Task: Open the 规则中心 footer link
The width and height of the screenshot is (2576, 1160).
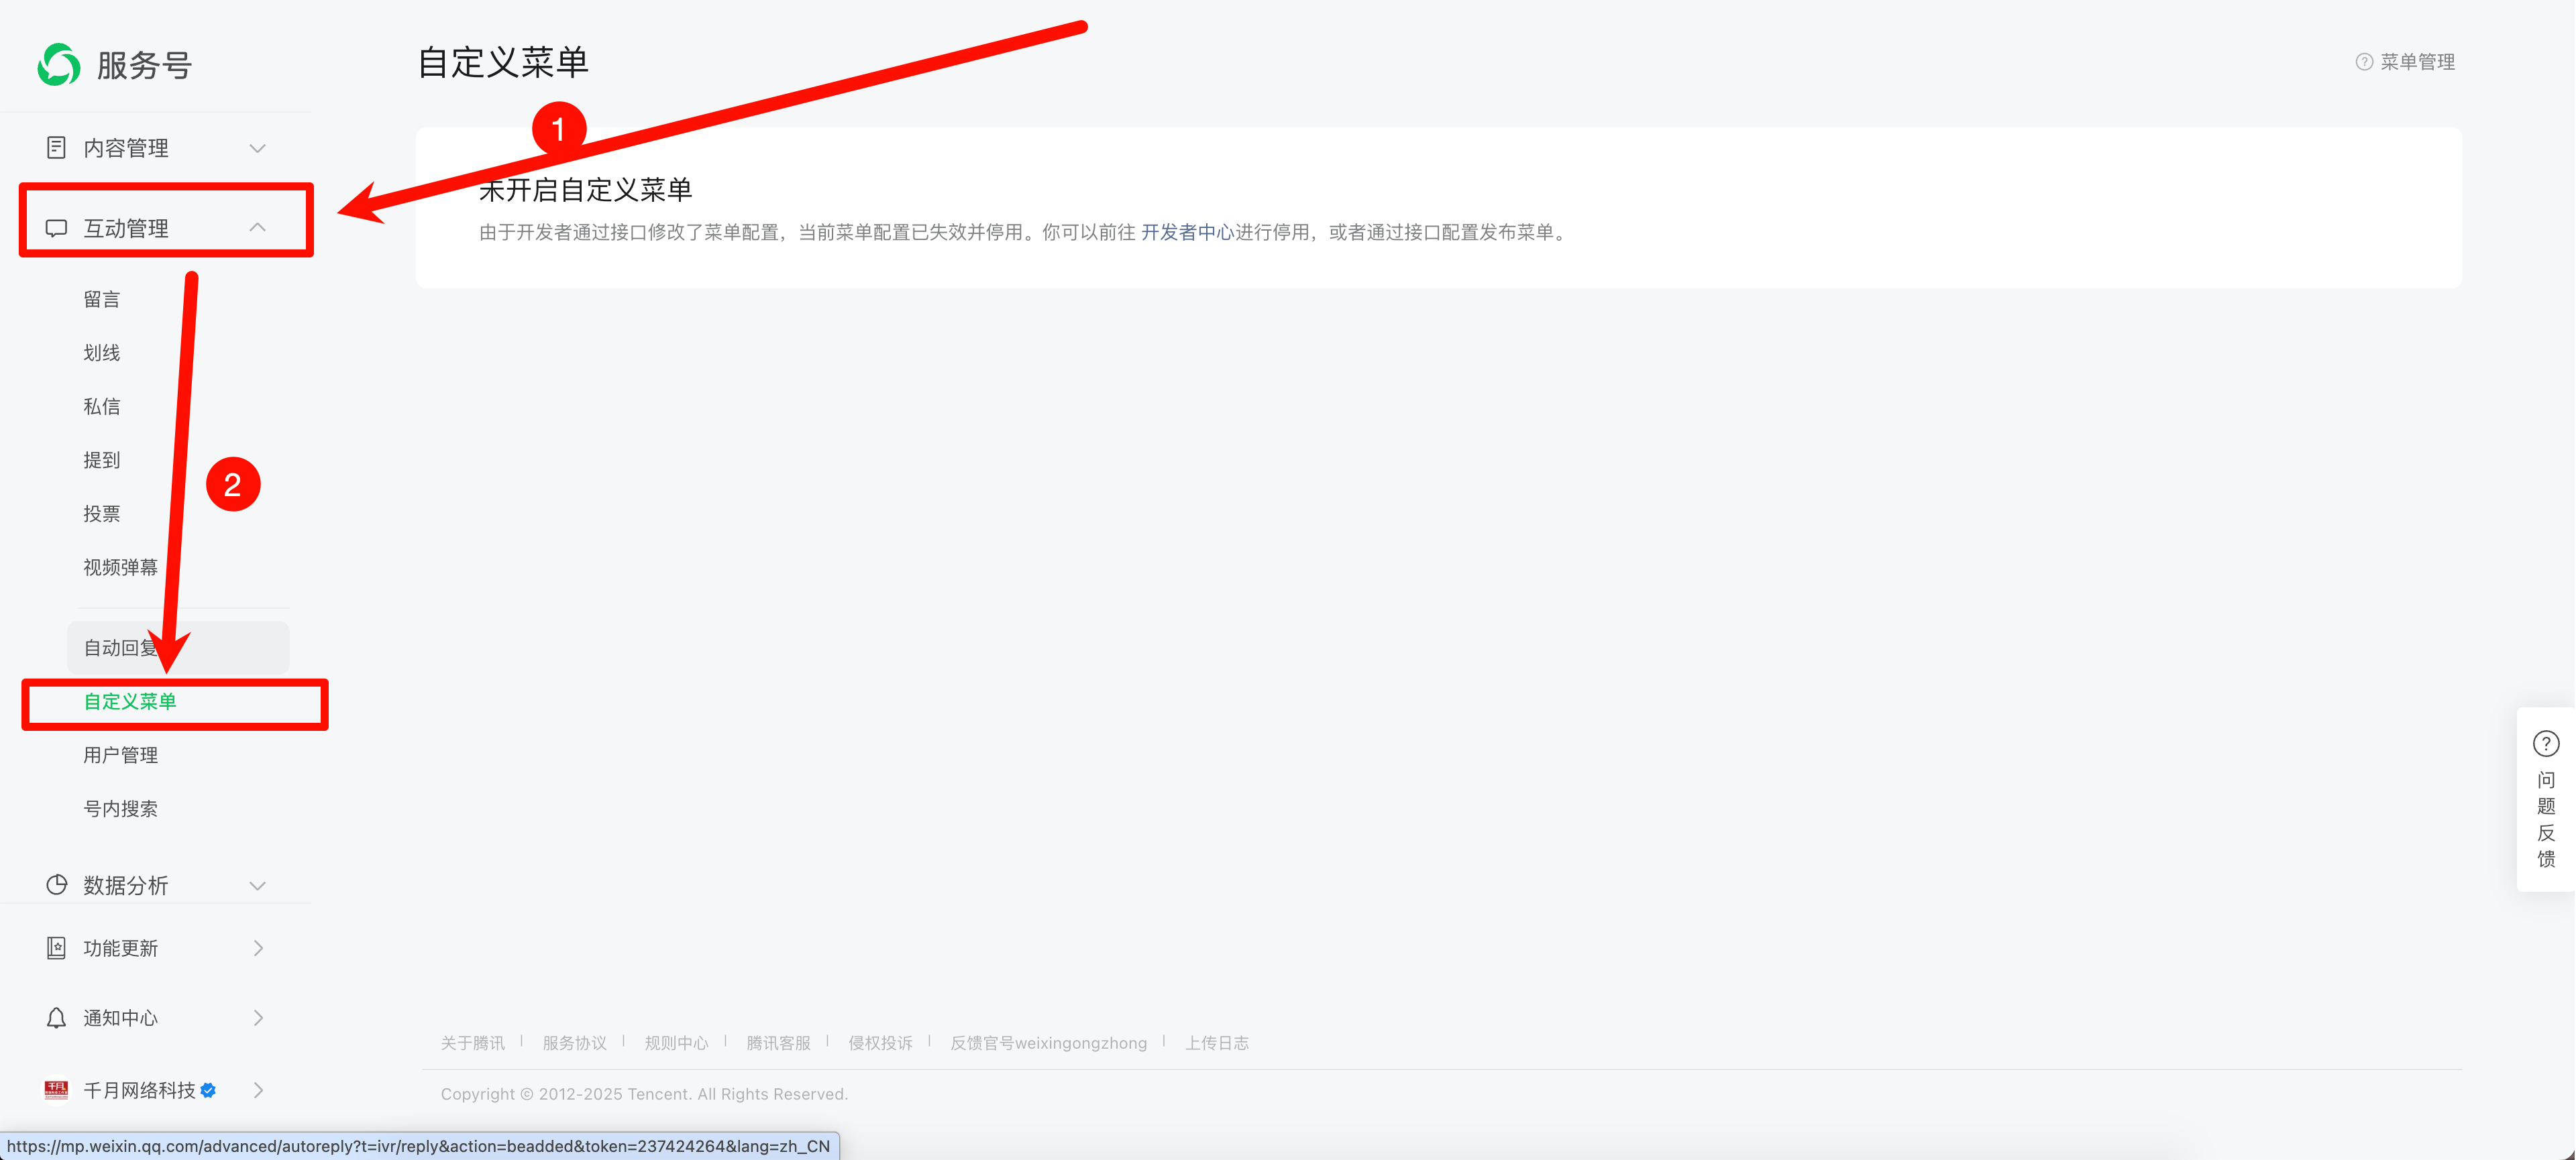Action: pyautogui.click(x=677, y=1043)
